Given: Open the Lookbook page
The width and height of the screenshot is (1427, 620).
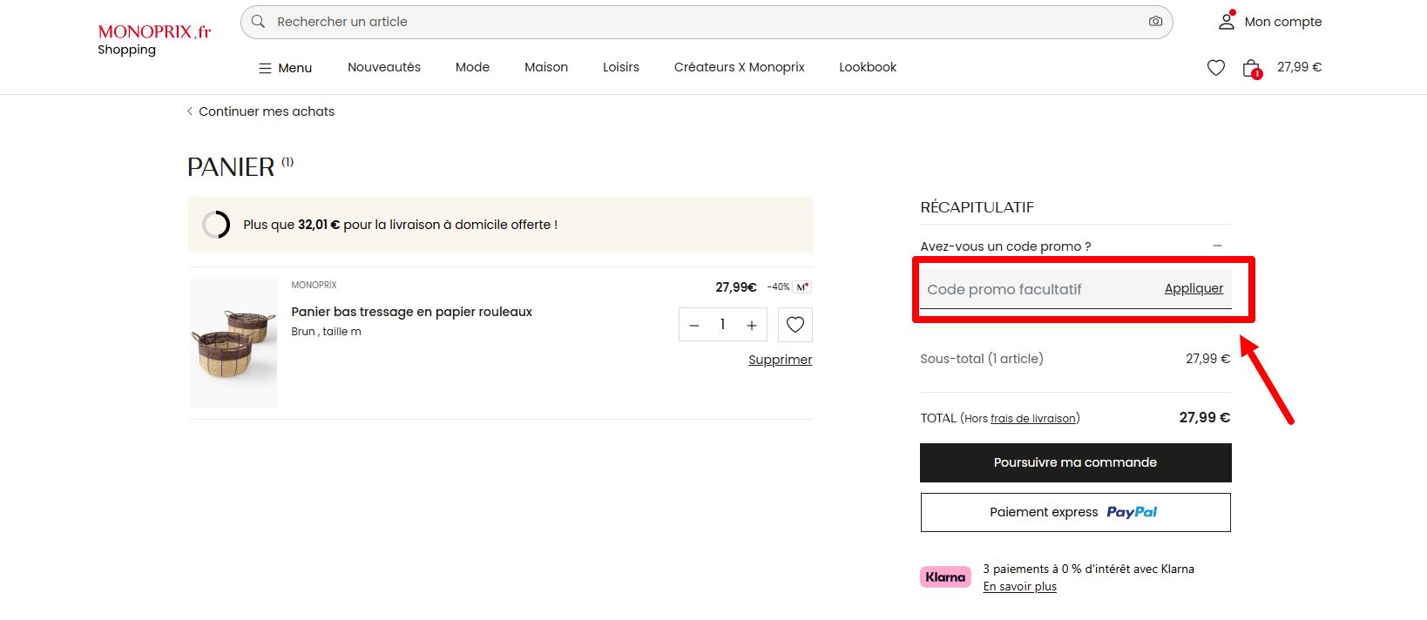Looking at the screenshot, I should pos(868,67).
